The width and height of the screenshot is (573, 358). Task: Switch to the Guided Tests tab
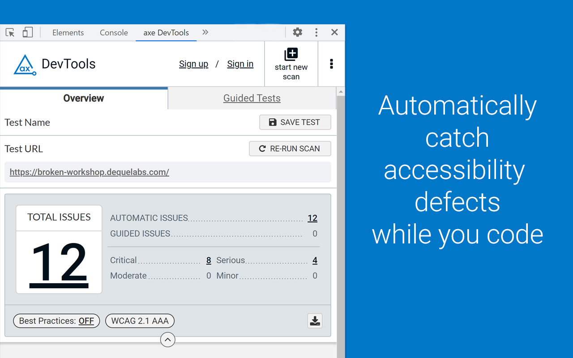point(252,98)
